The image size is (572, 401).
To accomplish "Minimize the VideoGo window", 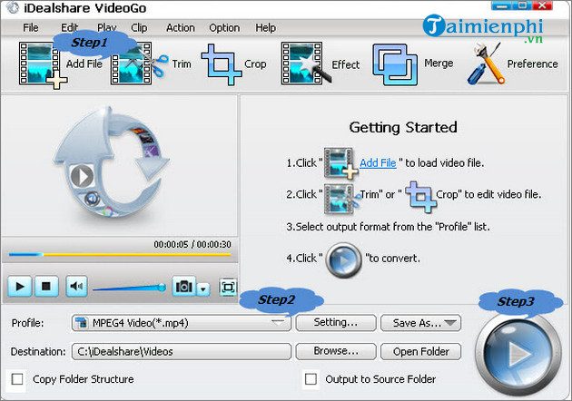I will [501, 5].
